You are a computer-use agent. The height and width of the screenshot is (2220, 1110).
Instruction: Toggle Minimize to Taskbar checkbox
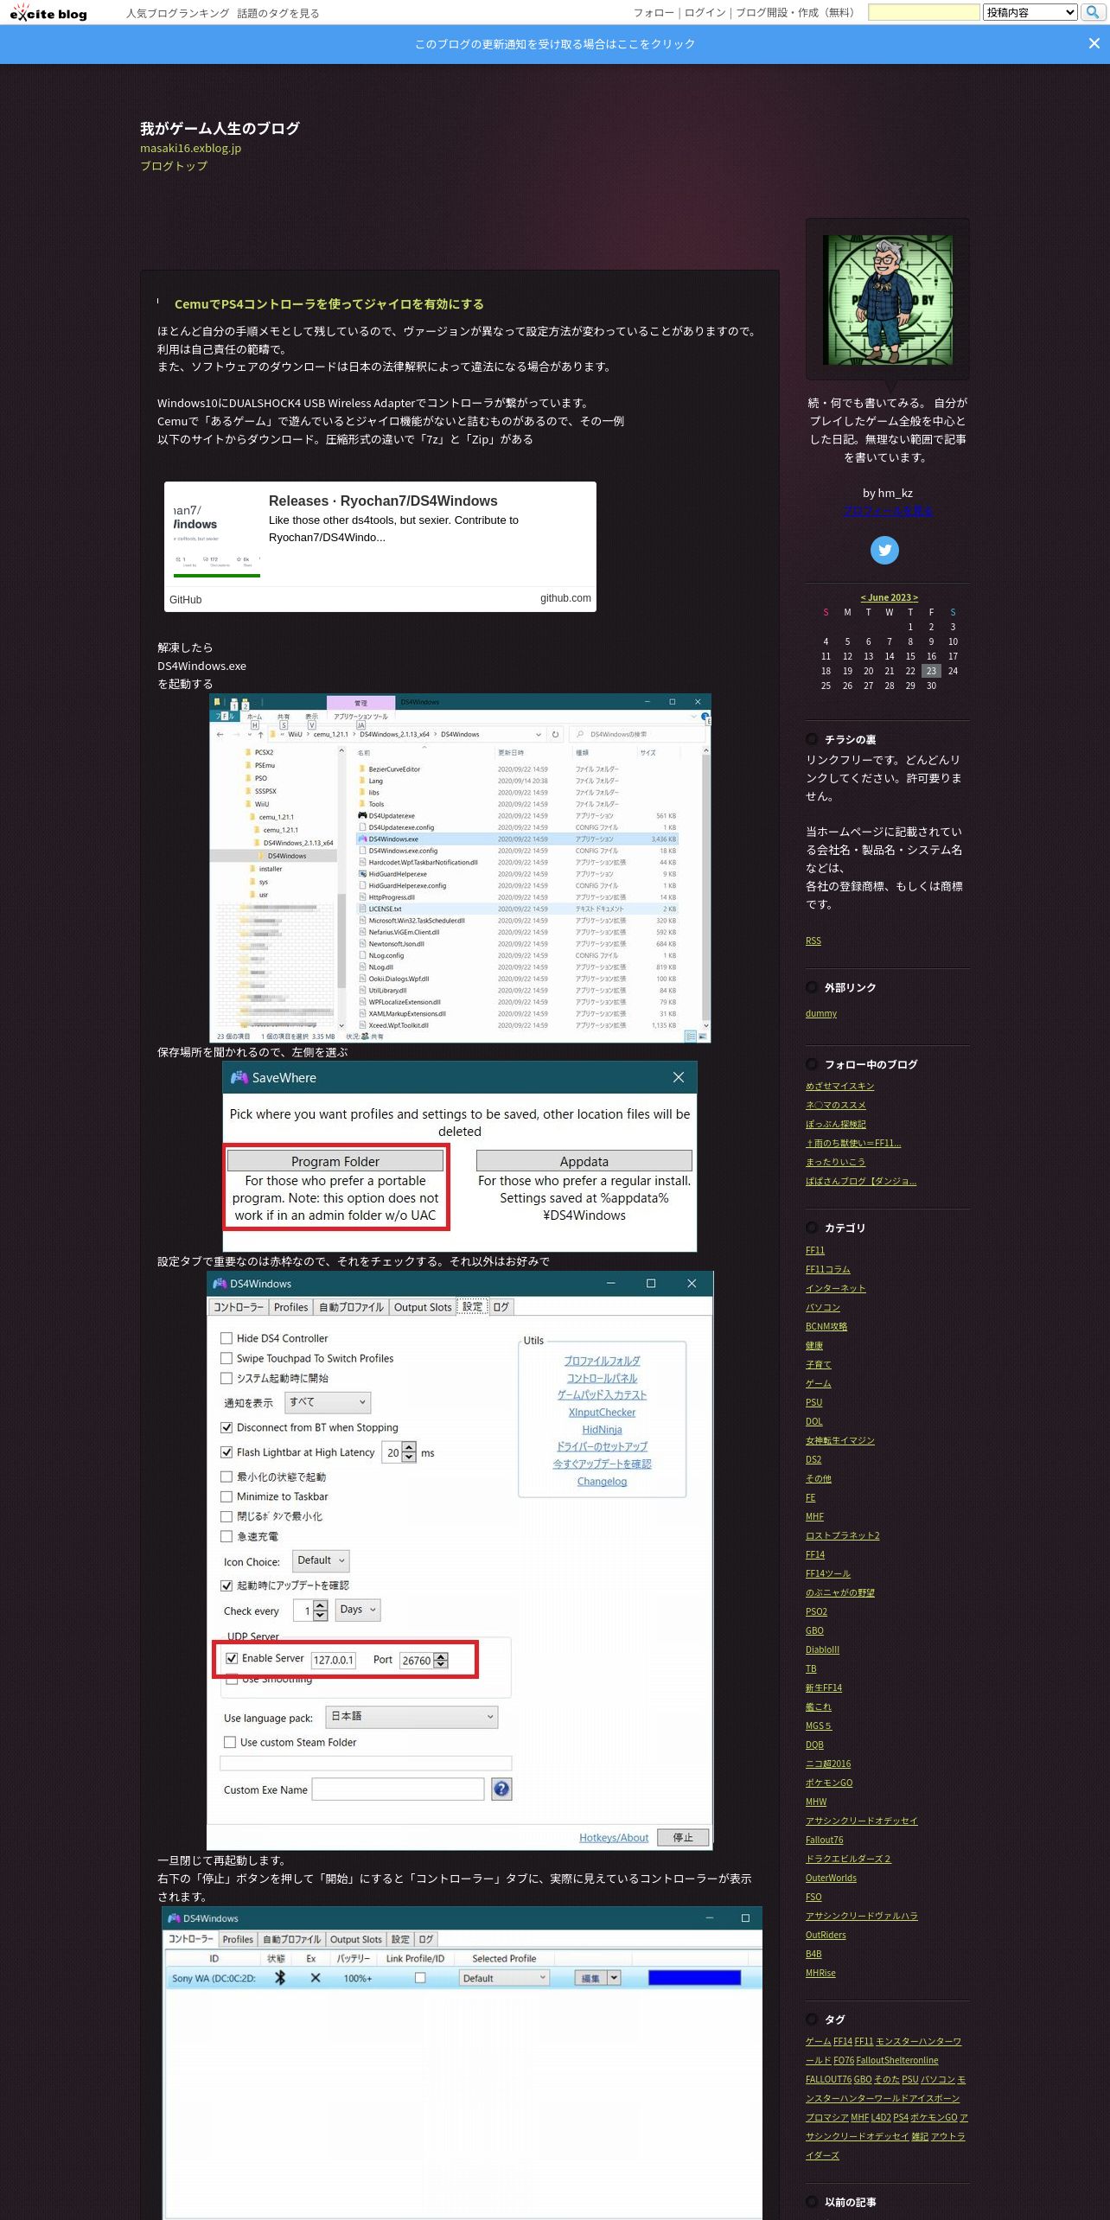tap(226, 1496)
